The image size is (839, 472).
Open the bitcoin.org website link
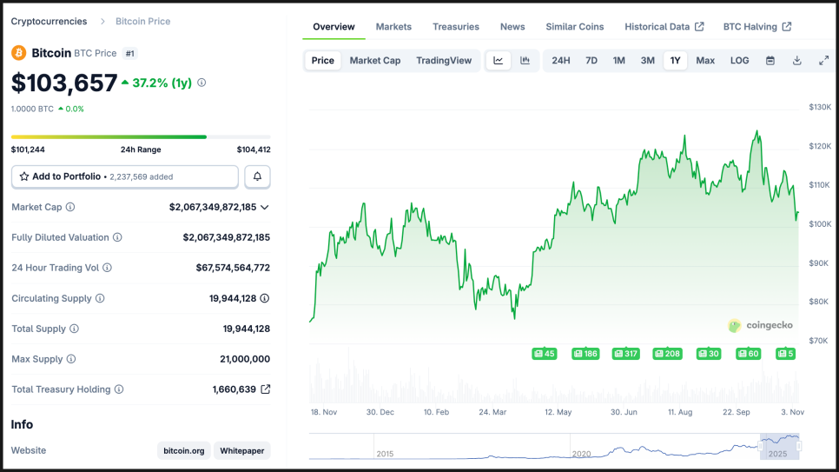pos(184,450)
